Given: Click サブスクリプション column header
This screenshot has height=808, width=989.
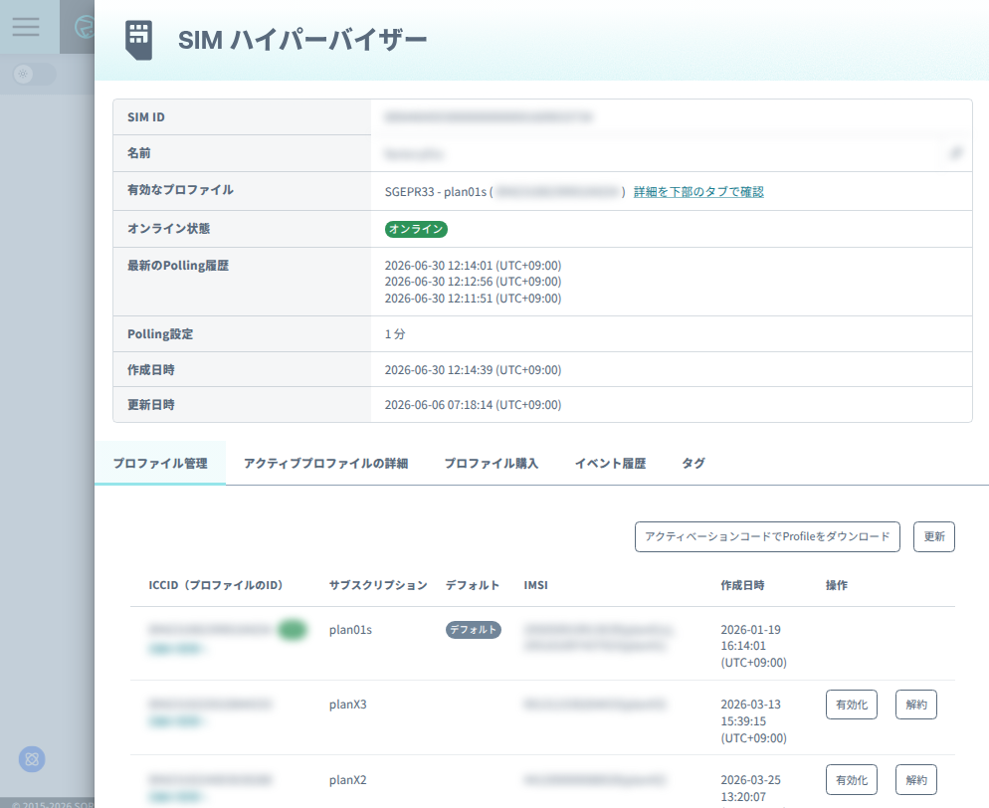Looking at the screenshot, I should (x=378, y=585).
